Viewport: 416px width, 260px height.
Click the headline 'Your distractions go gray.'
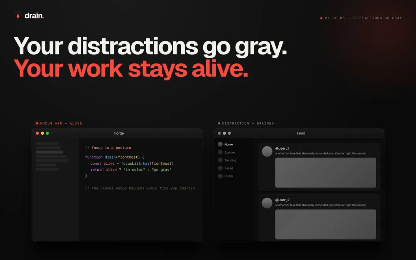click(150, 47)
